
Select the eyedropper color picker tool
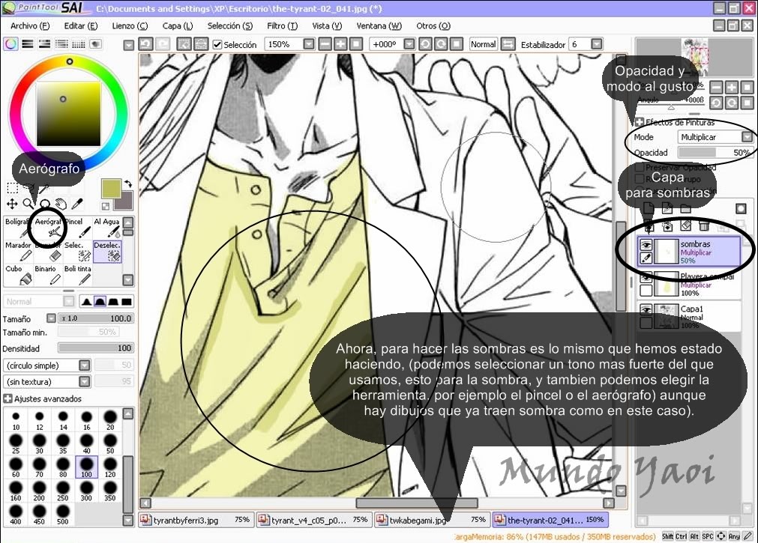(x=77, y=204)
